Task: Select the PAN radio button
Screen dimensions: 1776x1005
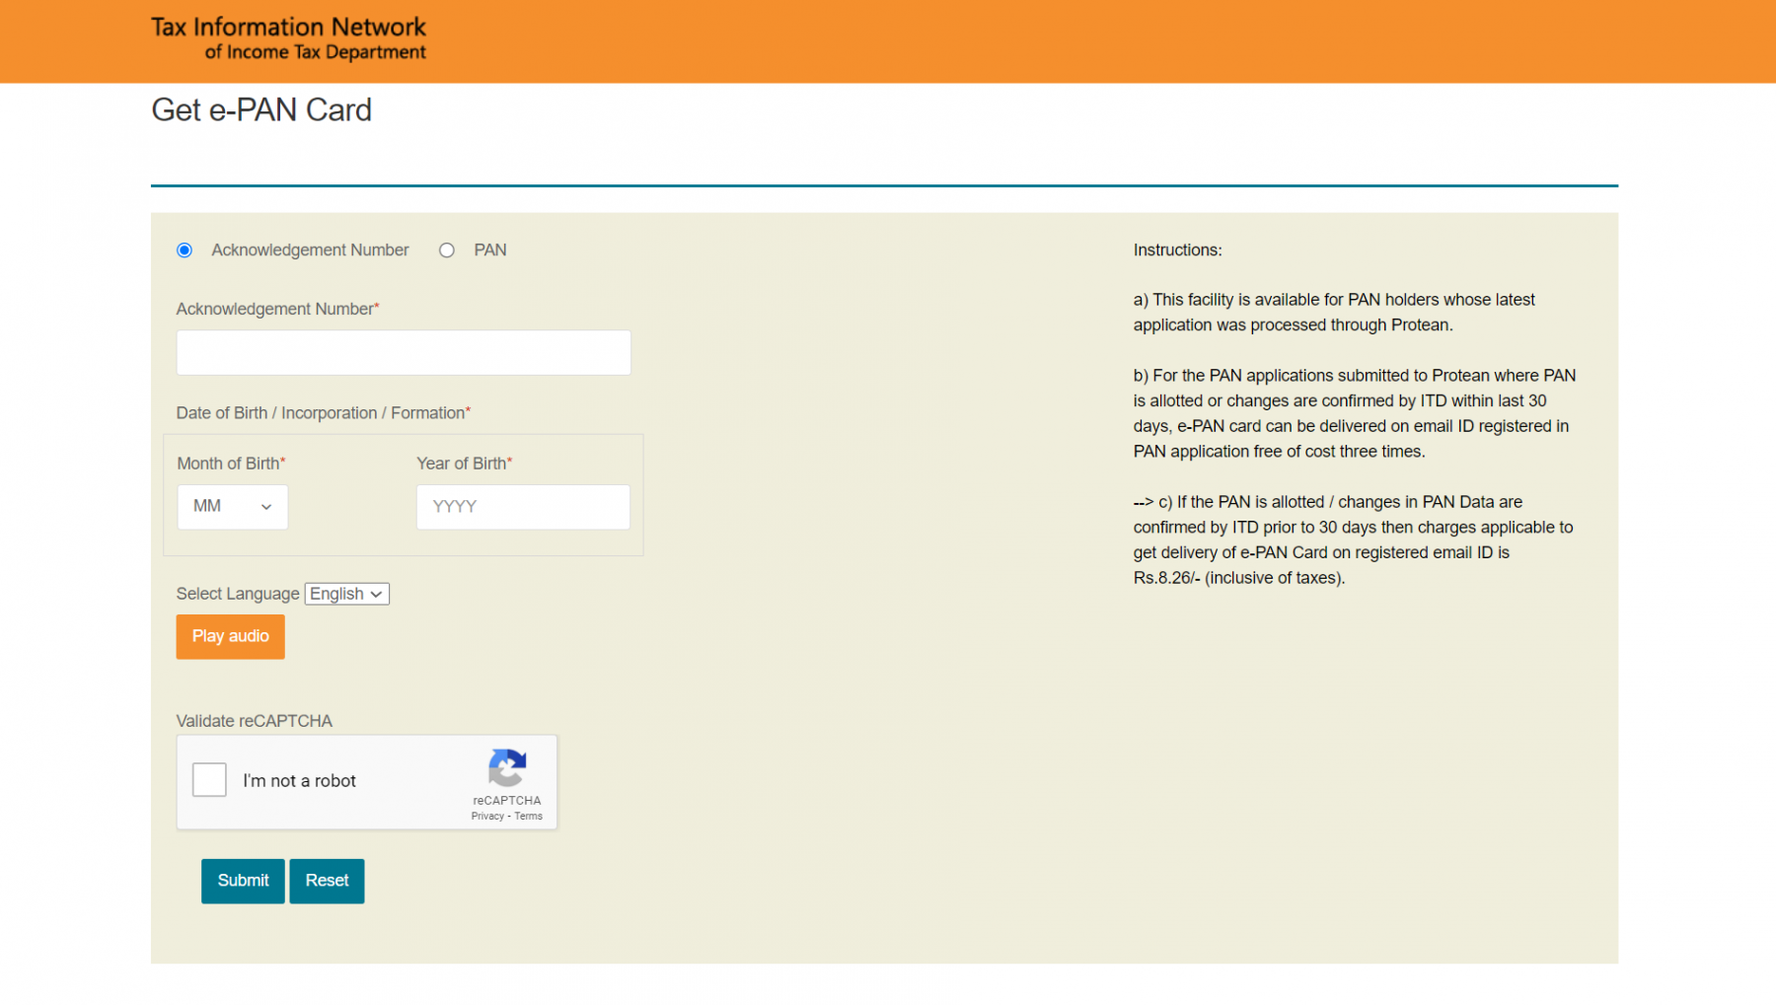Action: (447, 251)
